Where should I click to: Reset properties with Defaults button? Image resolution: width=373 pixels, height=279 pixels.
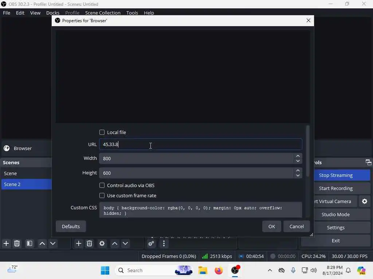coord(71,226)
